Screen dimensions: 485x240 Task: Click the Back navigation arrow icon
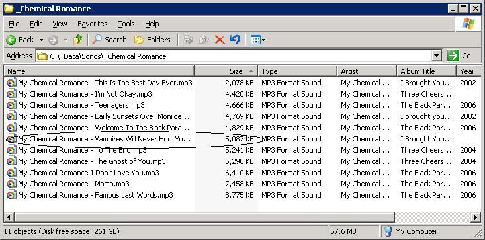tap(11, 40)
